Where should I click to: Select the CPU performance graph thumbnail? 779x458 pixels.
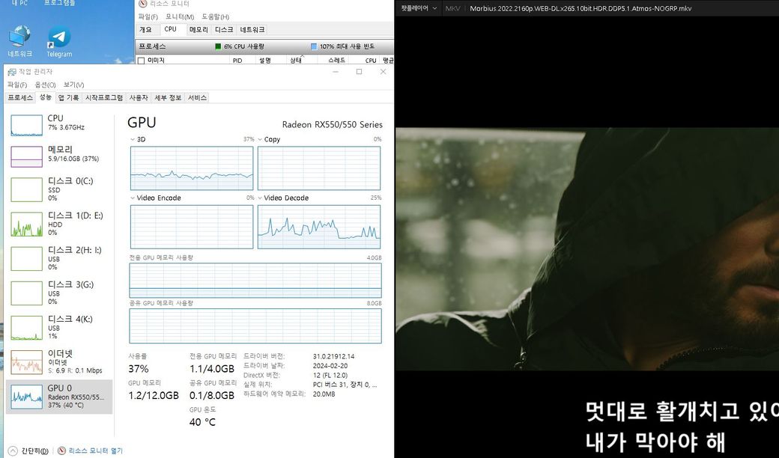[x=26, y=125]
